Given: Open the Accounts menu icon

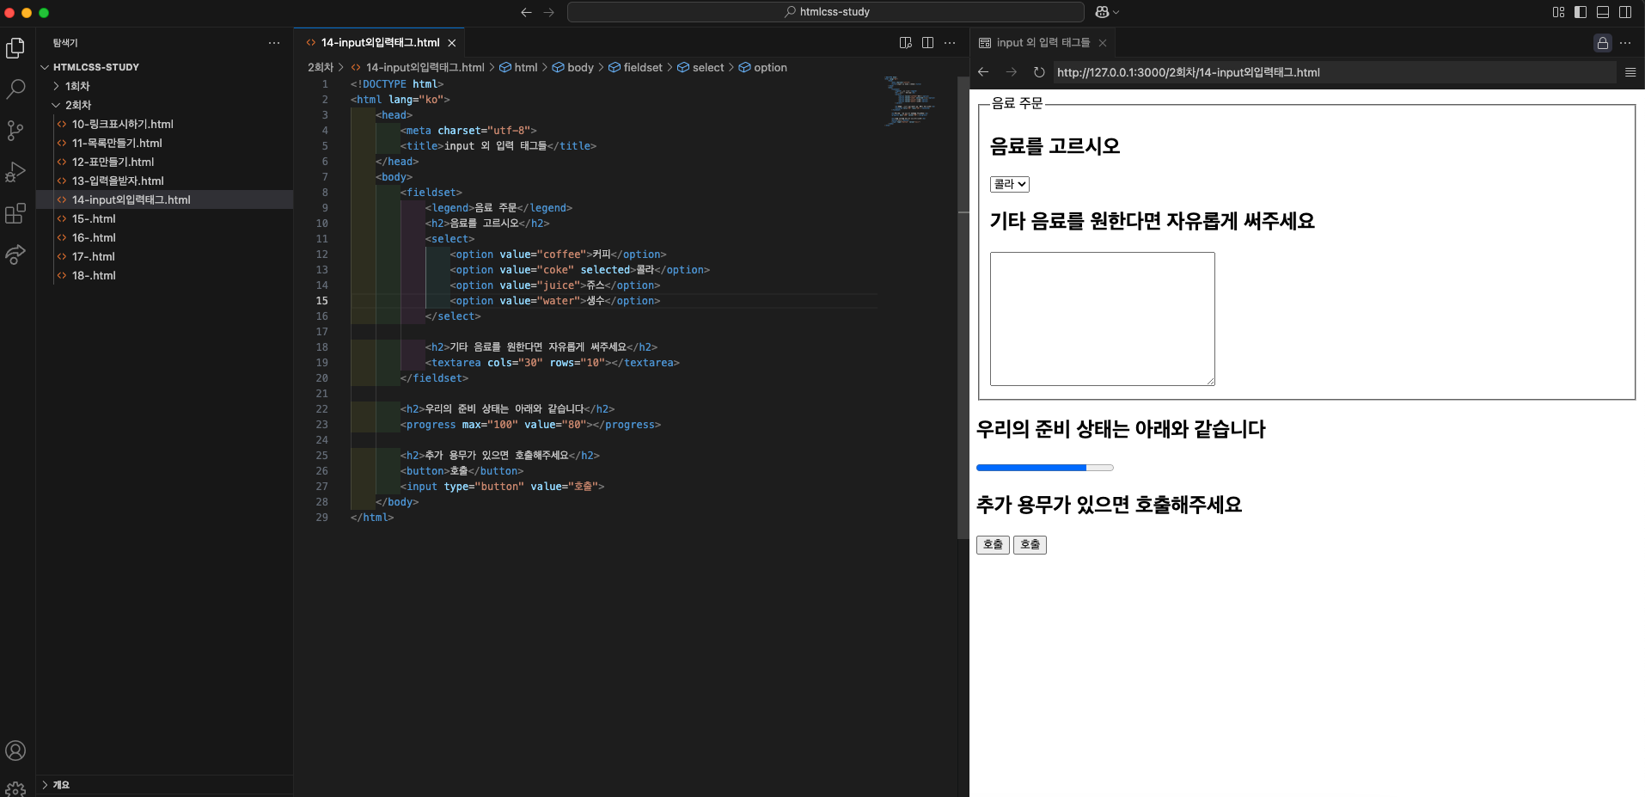Looking at the screenshot, I should click(15, 751).
